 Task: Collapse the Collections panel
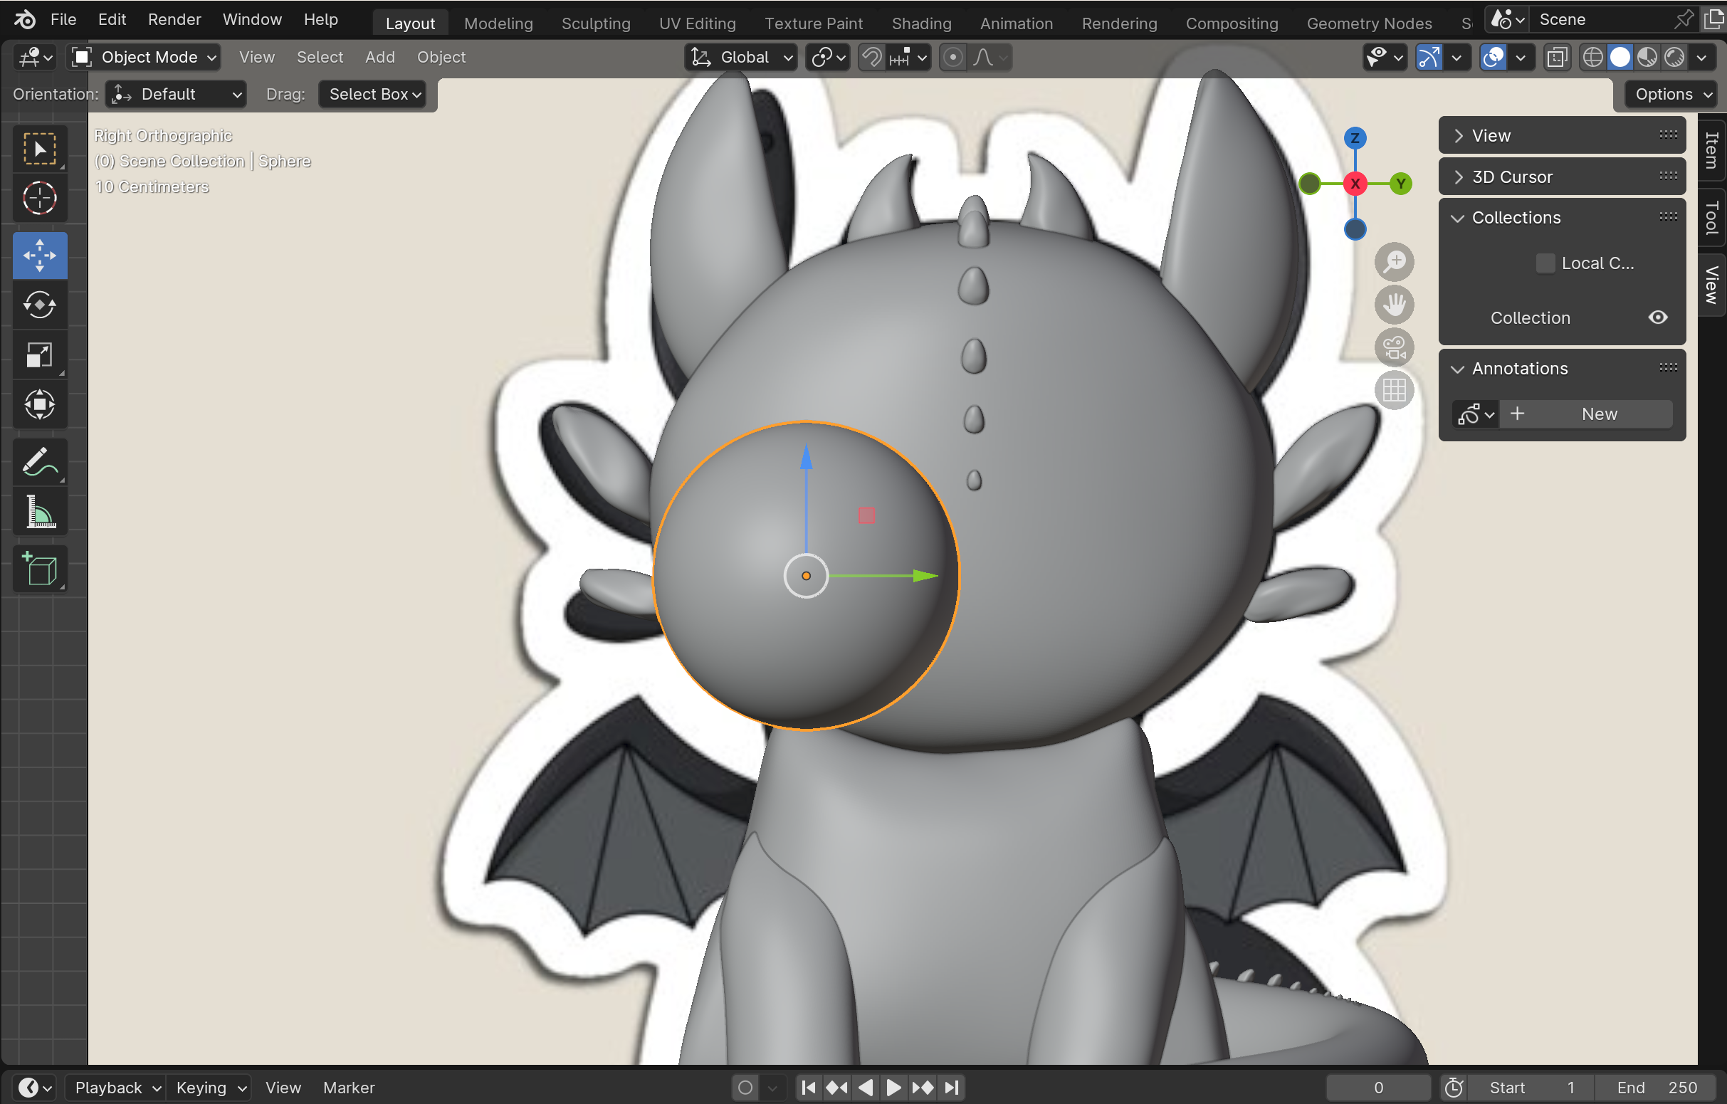(1562, 217)
